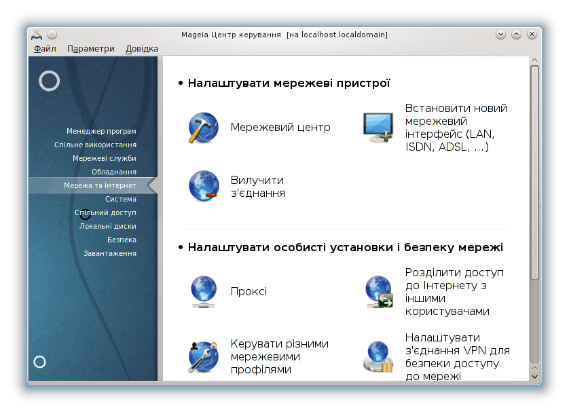Select Мережа та Інтернет category
Viewport: 569px width, 412px height.
(93, 185)
